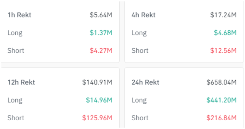The width and height of the screenshot is (245, 129).
Task: Click the 12h Long value $14.96M
Action: coord(99,100)
